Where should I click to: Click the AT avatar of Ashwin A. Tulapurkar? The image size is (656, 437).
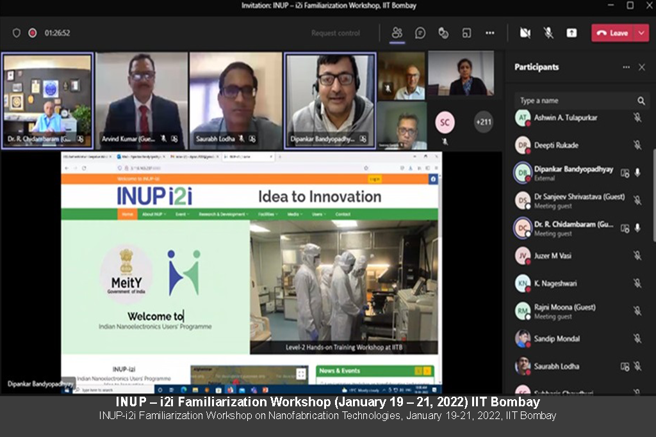coord(523,118)
